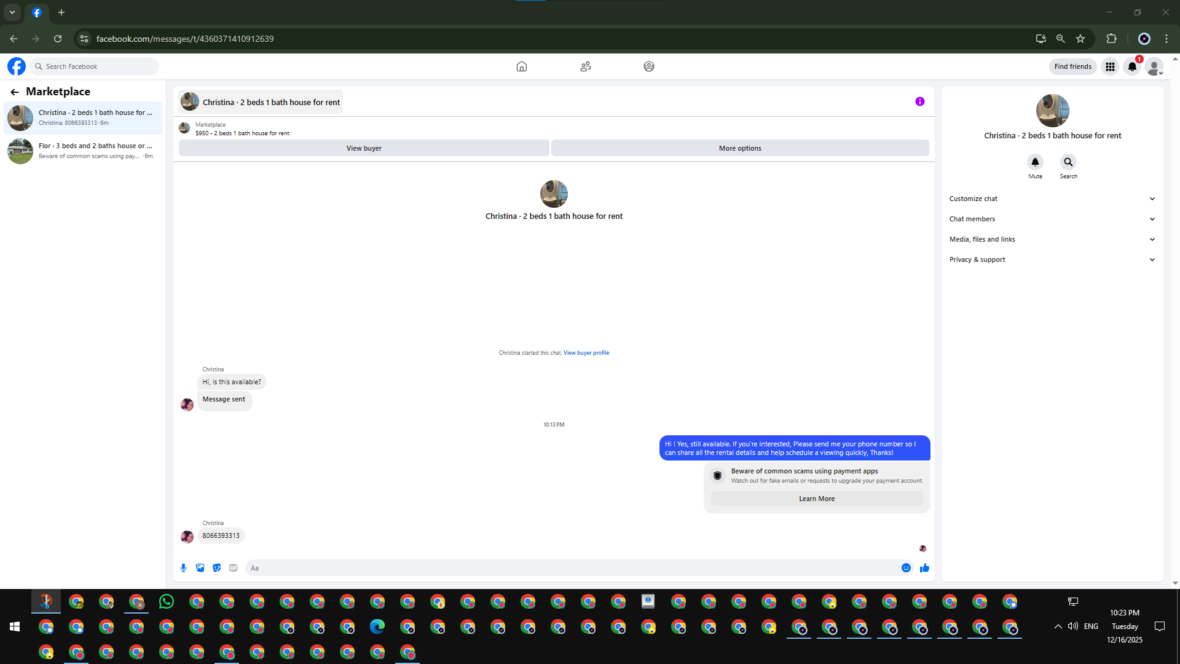Click Learn More on the scam warning

click(x=817, y=499)
